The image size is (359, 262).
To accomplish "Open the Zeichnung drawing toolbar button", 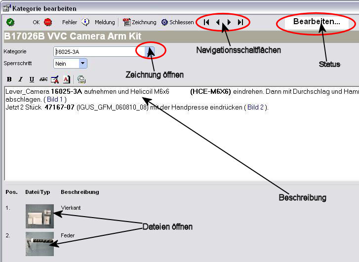I will (x=140, y=22).
